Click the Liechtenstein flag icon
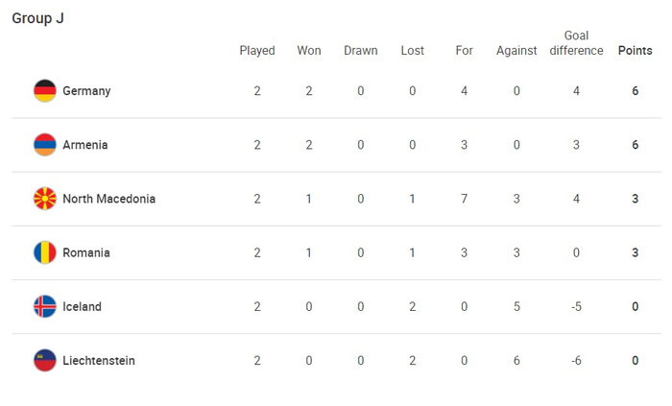The image size is (672, 406). 44,361
